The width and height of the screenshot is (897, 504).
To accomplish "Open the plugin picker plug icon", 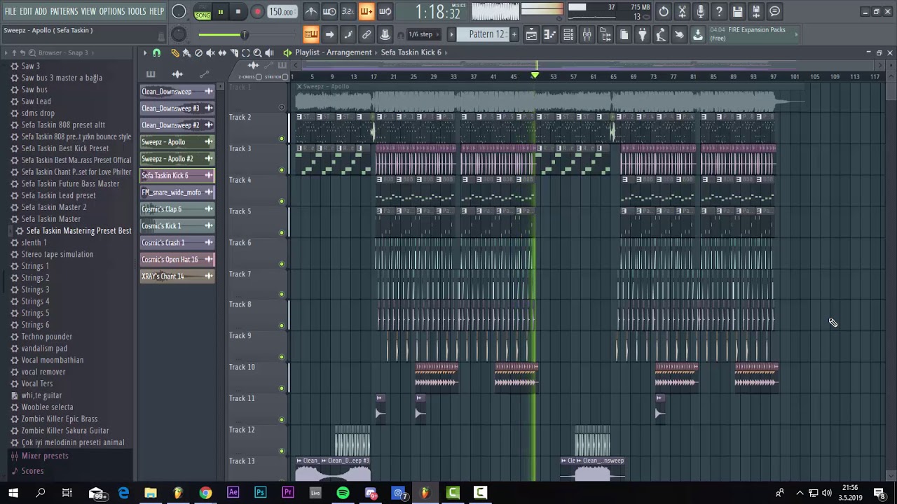I will (642, 34).
